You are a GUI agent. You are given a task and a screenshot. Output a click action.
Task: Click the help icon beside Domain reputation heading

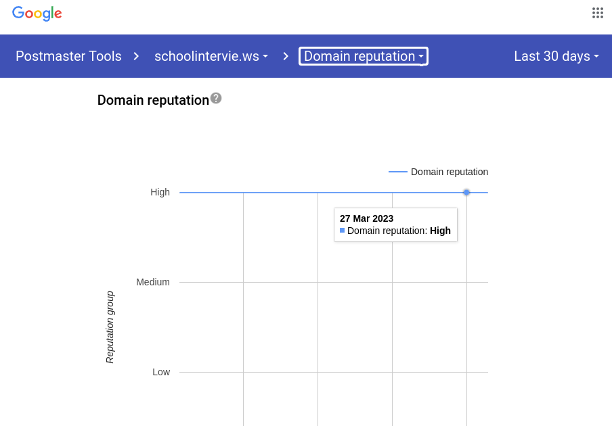click(216, 98)
